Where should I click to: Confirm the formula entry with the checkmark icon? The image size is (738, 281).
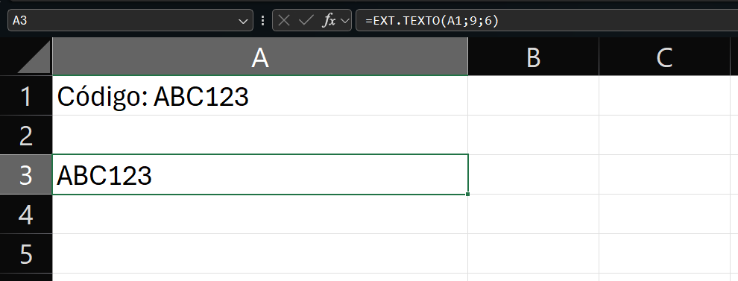[306, 21]
